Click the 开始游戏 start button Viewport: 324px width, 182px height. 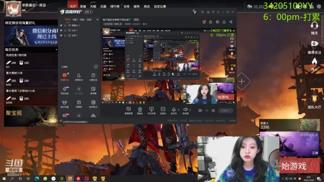click(300, 166)
